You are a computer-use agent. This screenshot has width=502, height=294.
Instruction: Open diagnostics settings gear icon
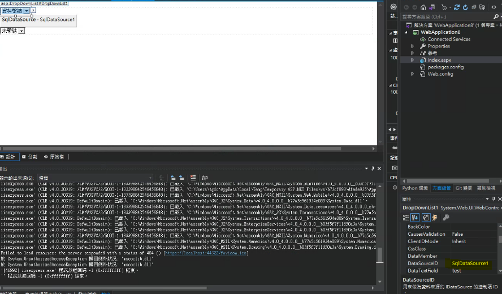click(x=393, y=7)
